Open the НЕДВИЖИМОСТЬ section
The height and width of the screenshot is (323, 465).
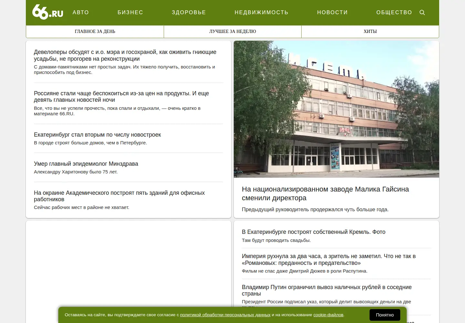click(262, 12)
